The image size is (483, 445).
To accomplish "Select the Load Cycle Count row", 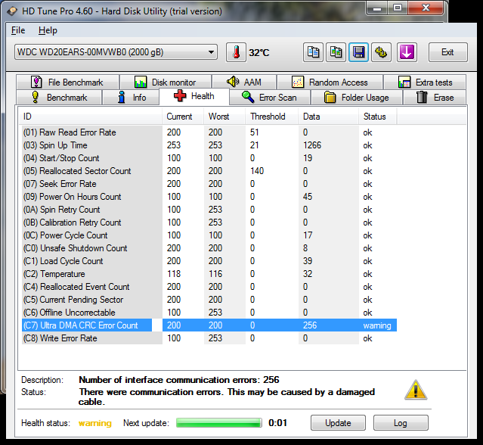I will click(x=209, y=261).
